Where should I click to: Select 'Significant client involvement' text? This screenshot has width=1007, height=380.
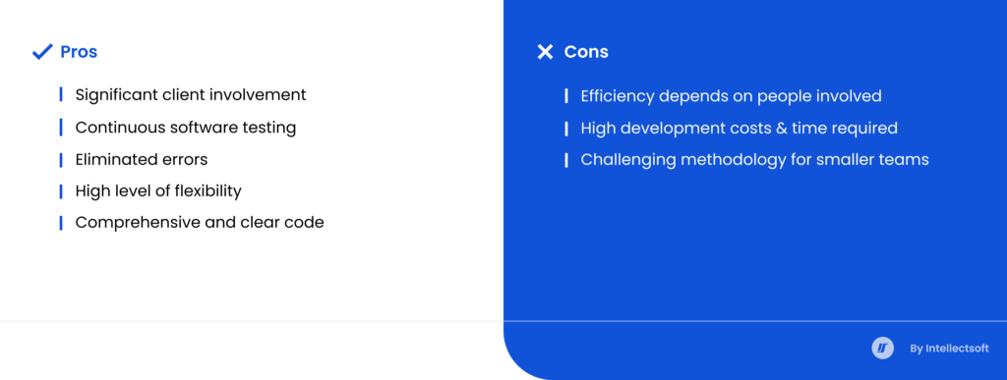[x=191, y=95]
